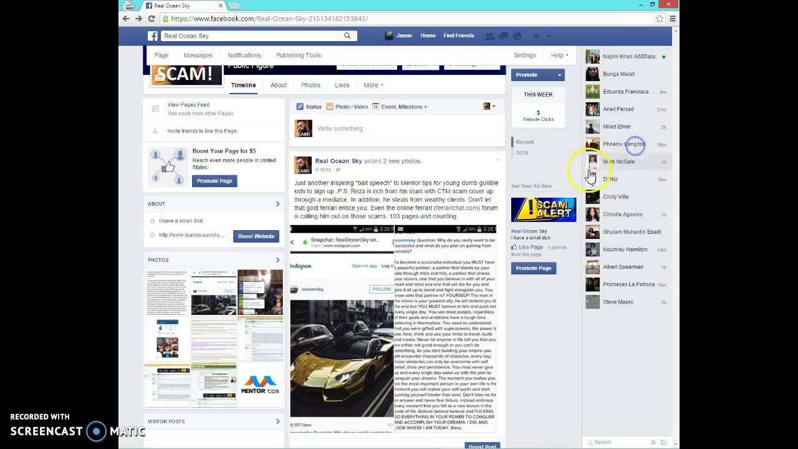This screenshot has width=798, height=449.
Task: Open the Photos tab
Action: 310,85
